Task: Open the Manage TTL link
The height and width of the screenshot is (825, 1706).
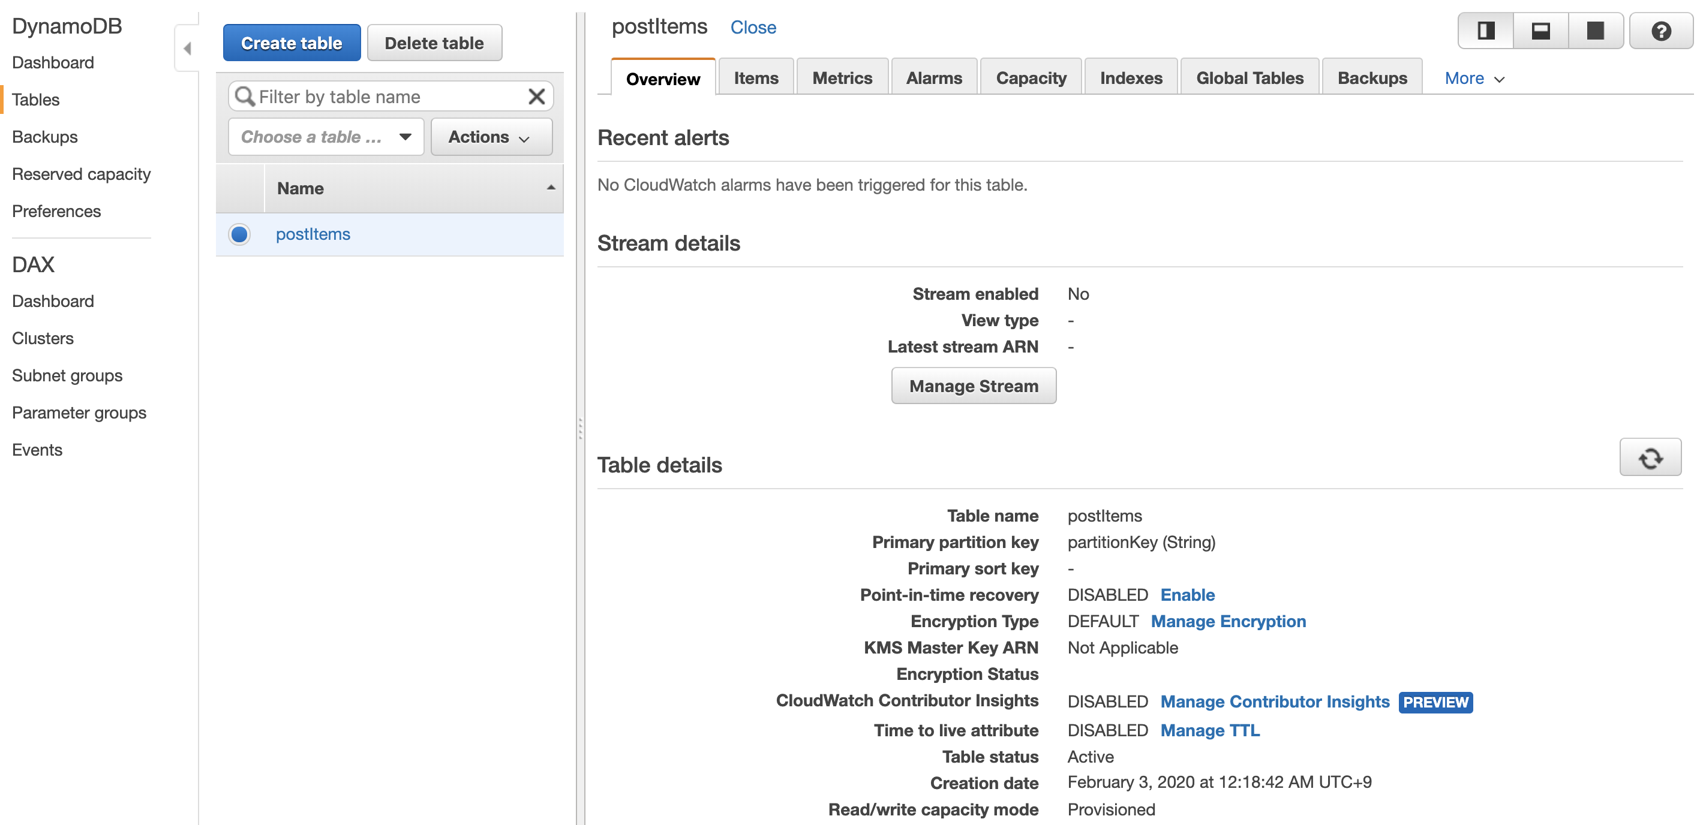Action: (1210, 730)
